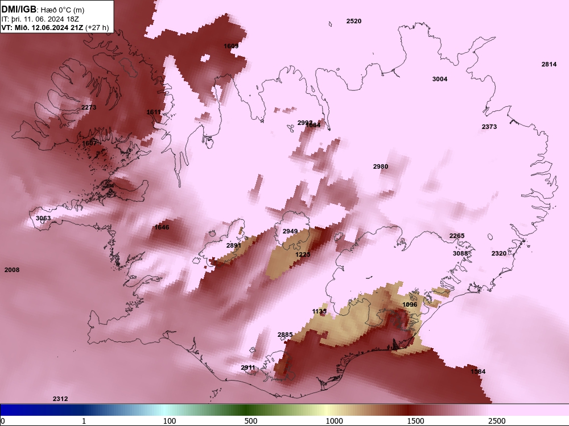Click the legend label 500

tap(251, 421)
